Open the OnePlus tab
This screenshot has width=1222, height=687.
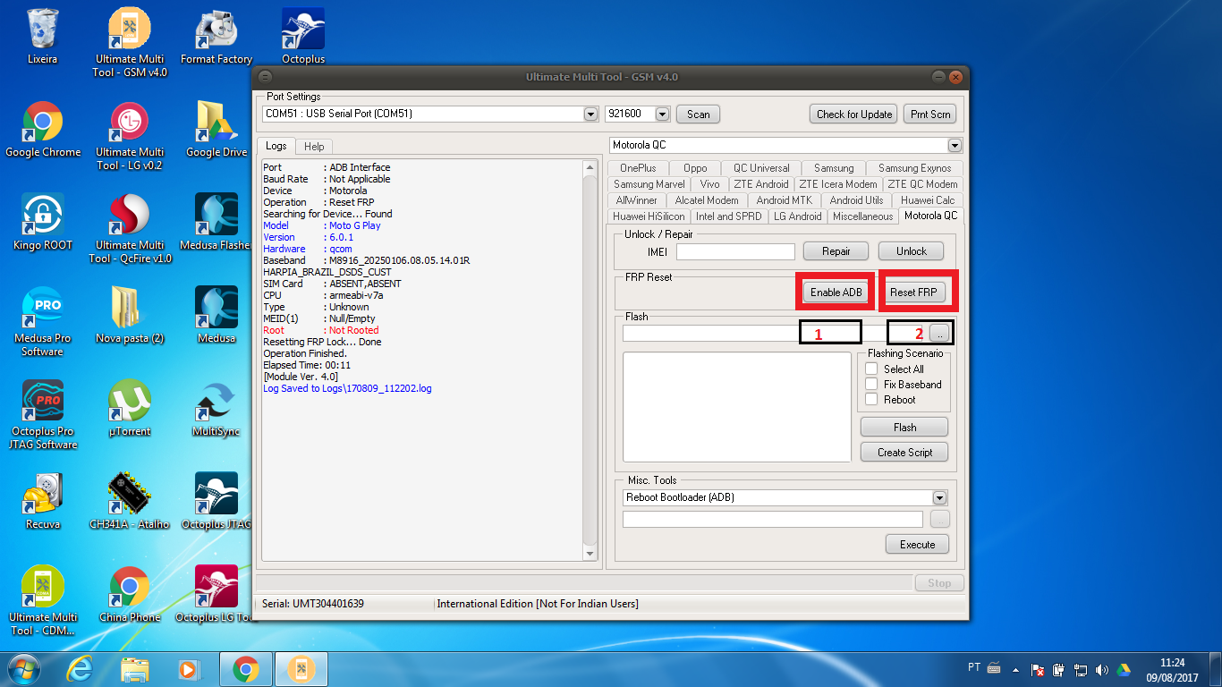pos(638,168)
